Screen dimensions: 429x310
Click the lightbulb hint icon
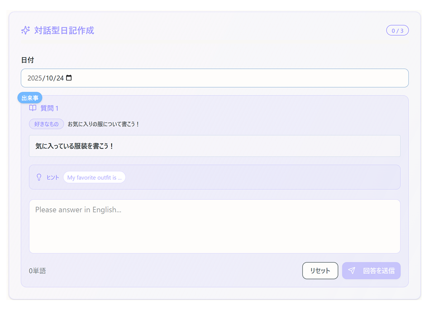[x=39, y=177]
